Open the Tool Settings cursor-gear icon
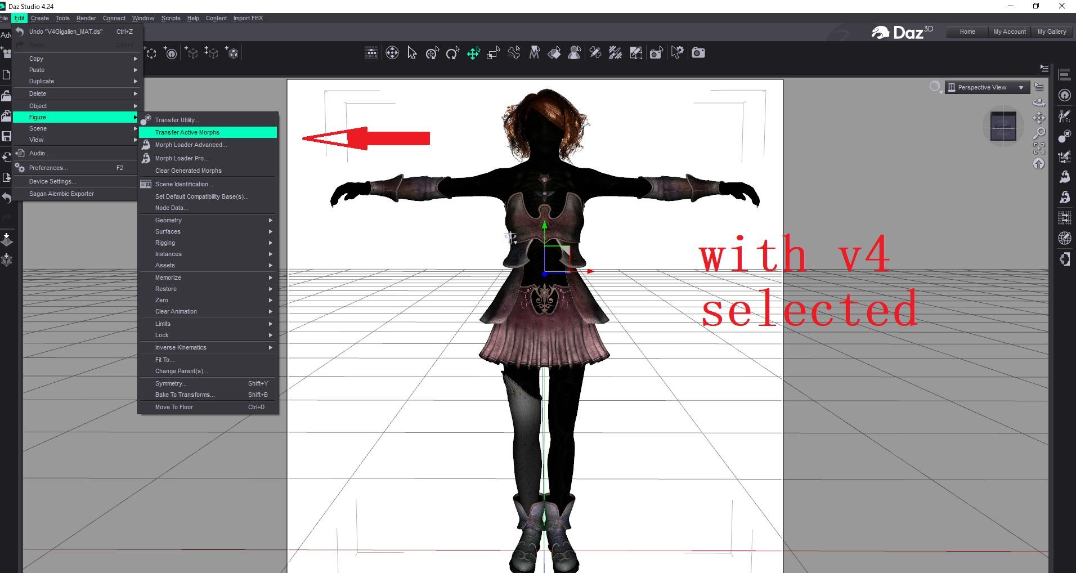The height and width of the screenshot is (573, 1076). pyautogui.click(x=678, y=53)
